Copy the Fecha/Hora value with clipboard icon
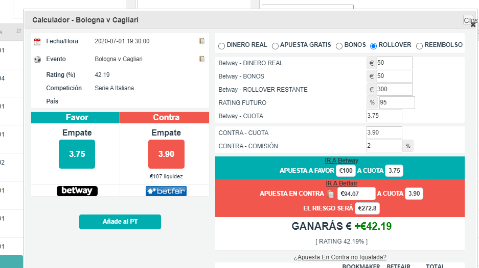The image size is (479, 268). (x=202, y=41)
